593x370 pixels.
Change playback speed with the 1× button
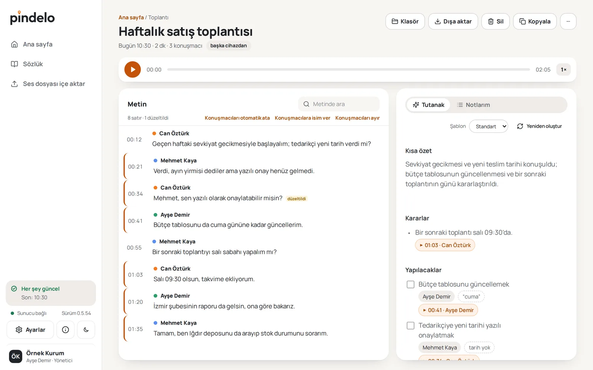click(x=563, y=70)
